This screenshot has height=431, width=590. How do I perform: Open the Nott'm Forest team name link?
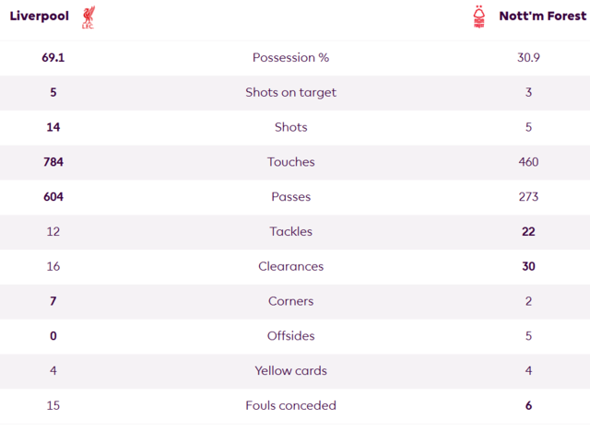pos(543,17)
